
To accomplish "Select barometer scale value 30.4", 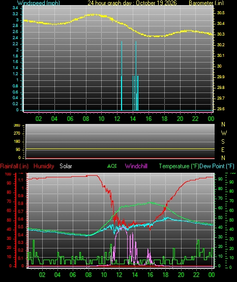I will [221, 23].
